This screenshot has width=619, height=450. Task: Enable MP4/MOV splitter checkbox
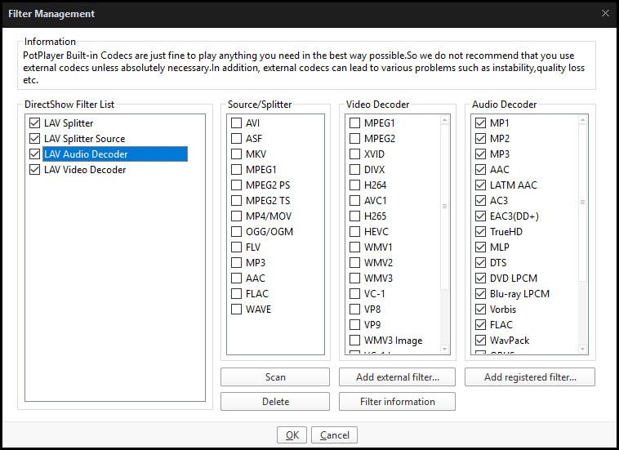click(237, 216)
